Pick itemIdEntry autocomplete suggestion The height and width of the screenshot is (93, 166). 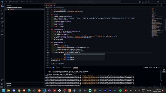tap(84, 58)
